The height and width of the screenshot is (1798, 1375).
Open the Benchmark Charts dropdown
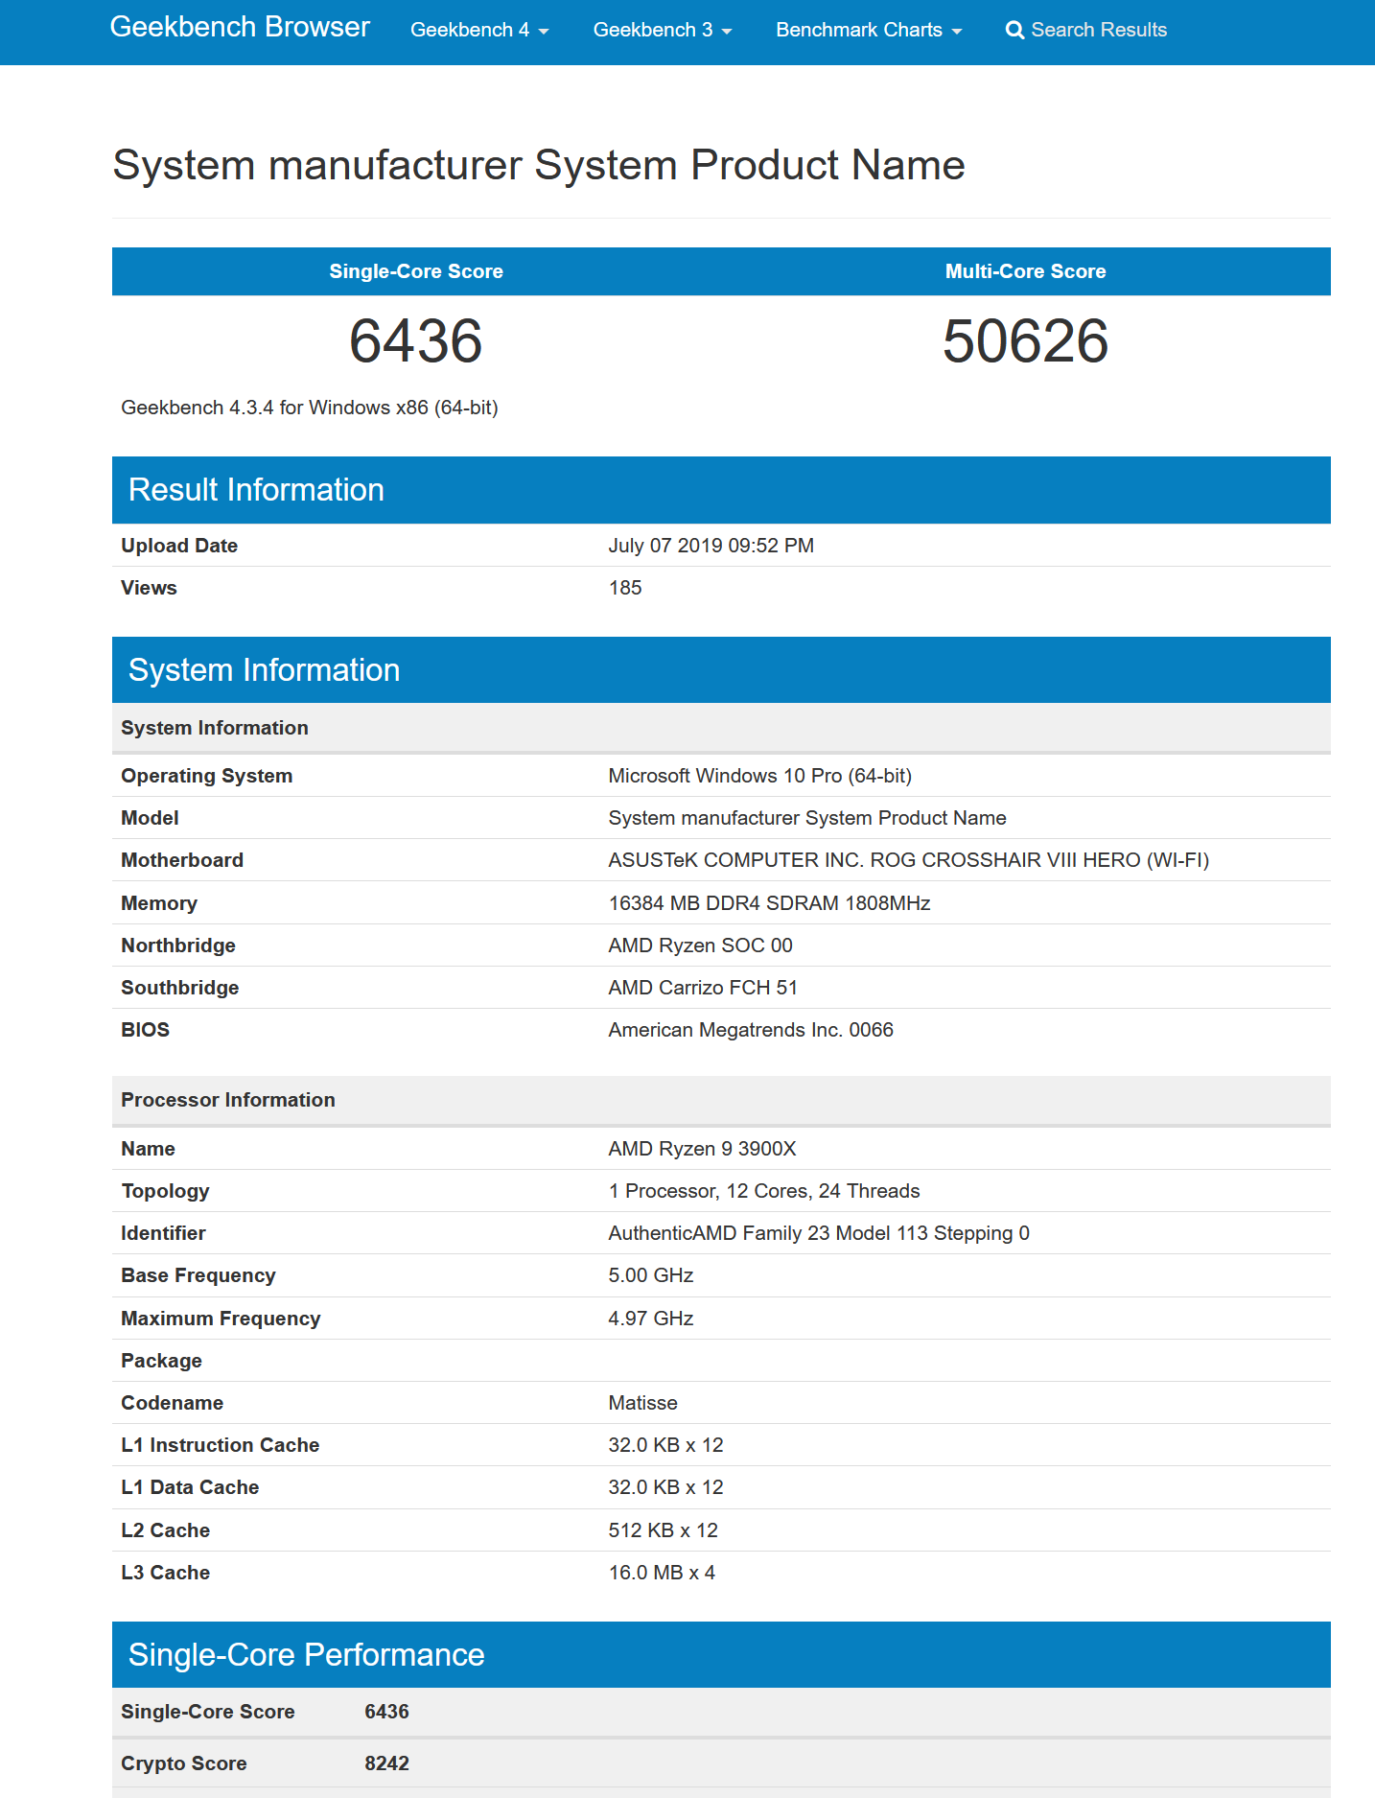(868, 30)
